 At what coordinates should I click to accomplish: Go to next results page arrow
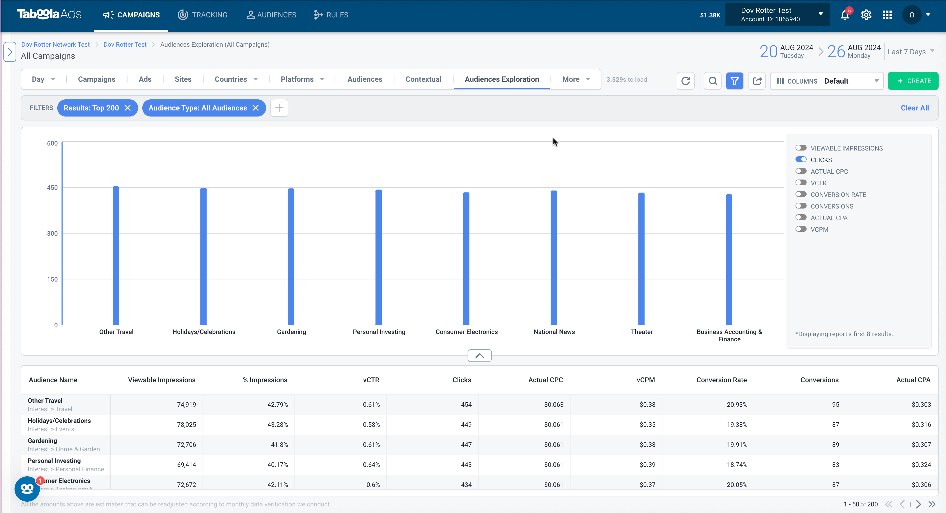point(918,504)
